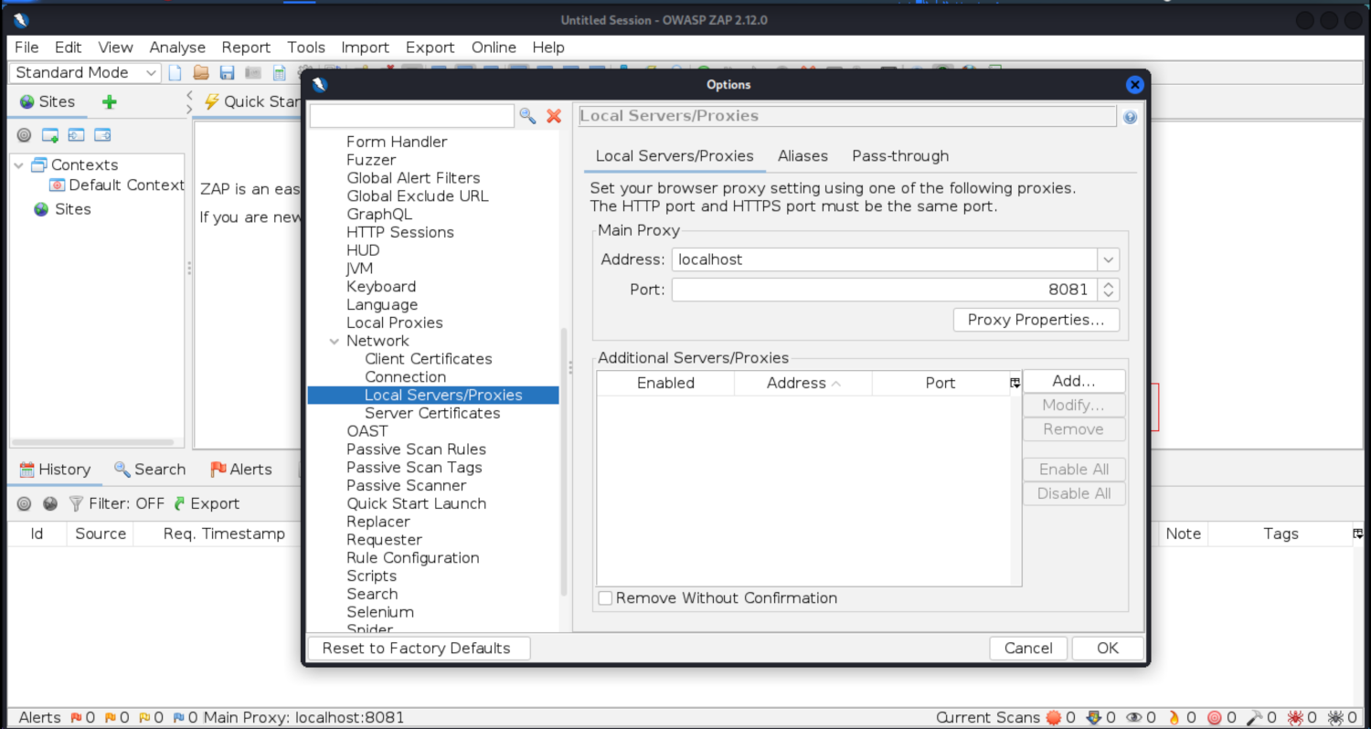Open the File menu

[27, 48]
